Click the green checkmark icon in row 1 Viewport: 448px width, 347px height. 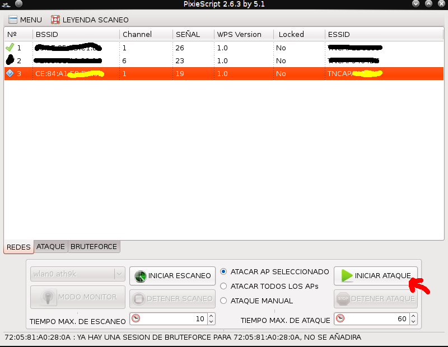10,47
